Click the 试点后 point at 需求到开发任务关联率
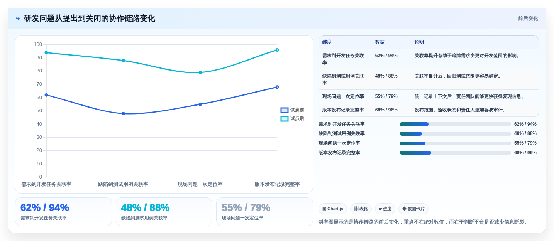 coord(46,53)
